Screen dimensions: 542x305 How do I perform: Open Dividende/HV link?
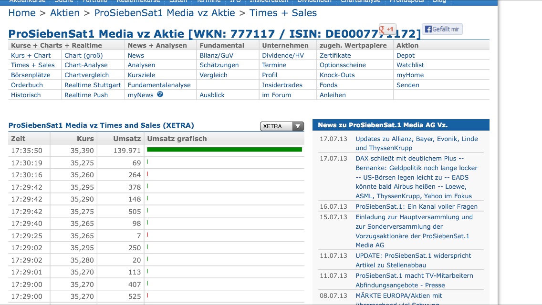(x=283, y=55)
